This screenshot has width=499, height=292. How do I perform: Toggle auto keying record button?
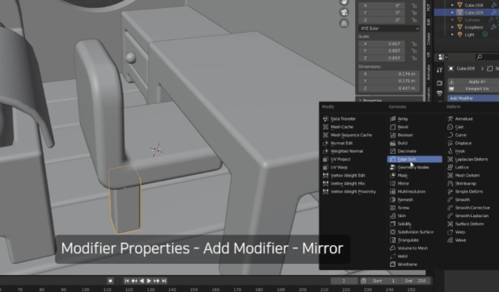pos(111,281)
